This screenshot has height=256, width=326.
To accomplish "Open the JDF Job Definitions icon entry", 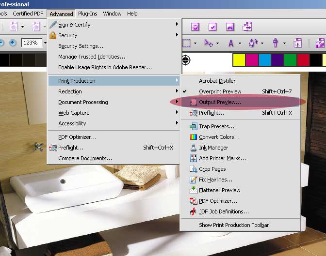I will [x=194, y=211].
